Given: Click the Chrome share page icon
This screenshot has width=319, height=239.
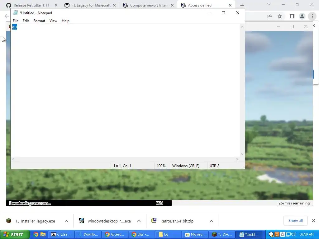Looking at the screenshot, I should click(270, 16).
